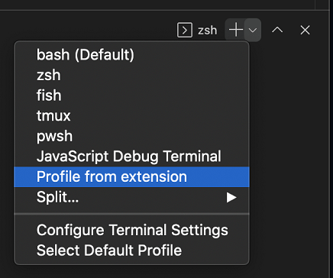This screenshot has height=278, width=333.
Task: Close the terminal panel with X
Action: tap(305, 30)
